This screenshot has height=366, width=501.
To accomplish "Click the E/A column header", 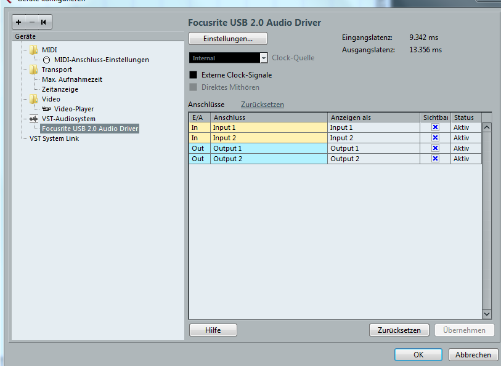I will coord(200,117).
